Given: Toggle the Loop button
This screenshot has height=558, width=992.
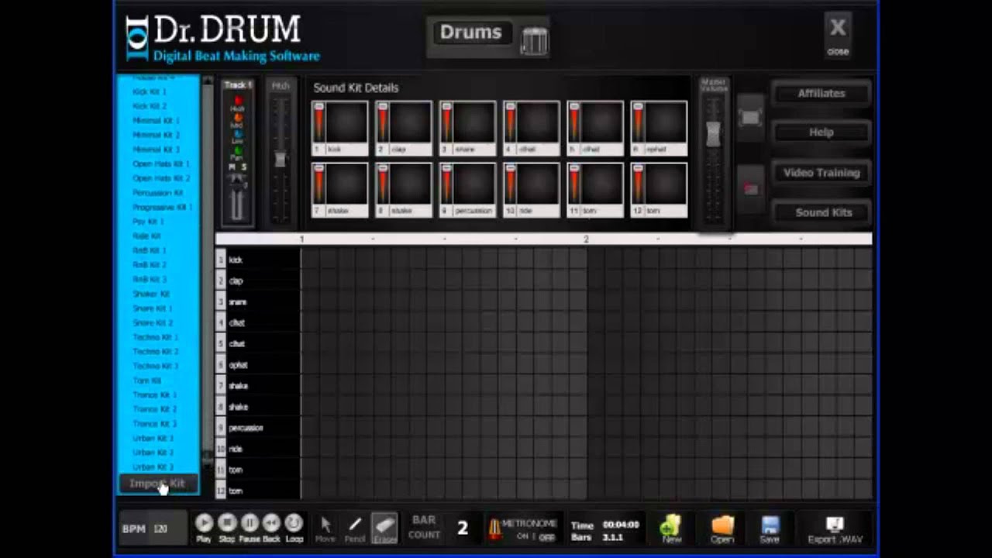Looking at the screenshot, I should (294, 524).
